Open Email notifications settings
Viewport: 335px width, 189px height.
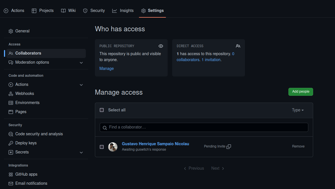tap(46, 183)
